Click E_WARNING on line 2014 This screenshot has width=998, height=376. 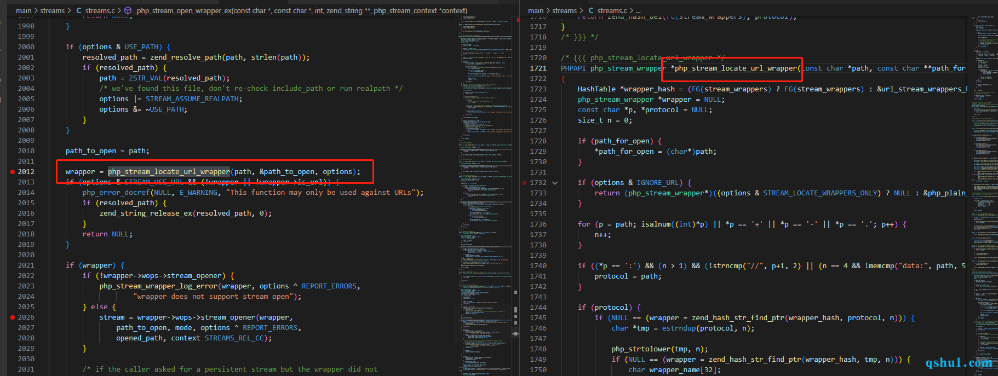(x=198, y=192)
